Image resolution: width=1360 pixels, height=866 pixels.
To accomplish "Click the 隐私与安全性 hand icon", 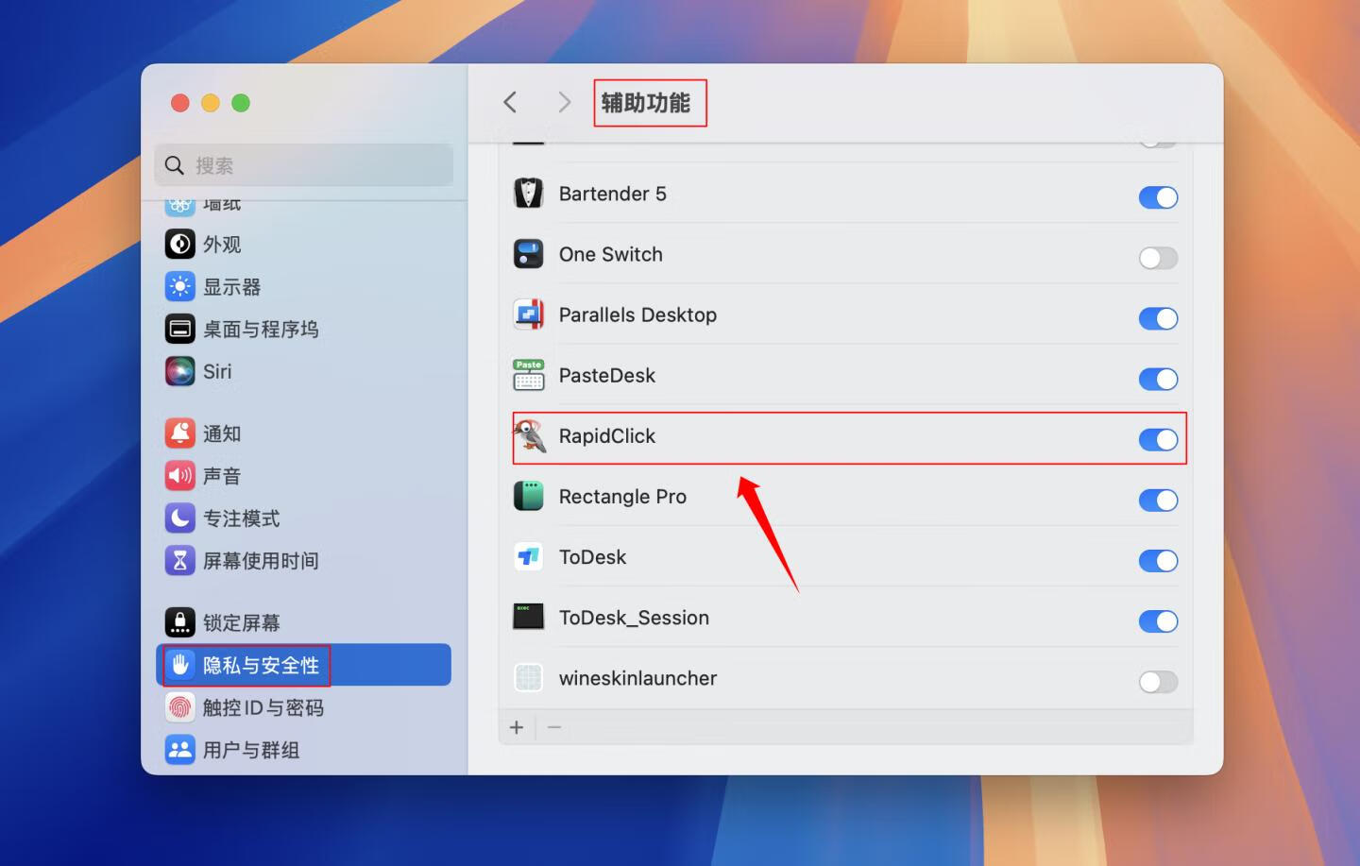I will click(x=179, y=665).
